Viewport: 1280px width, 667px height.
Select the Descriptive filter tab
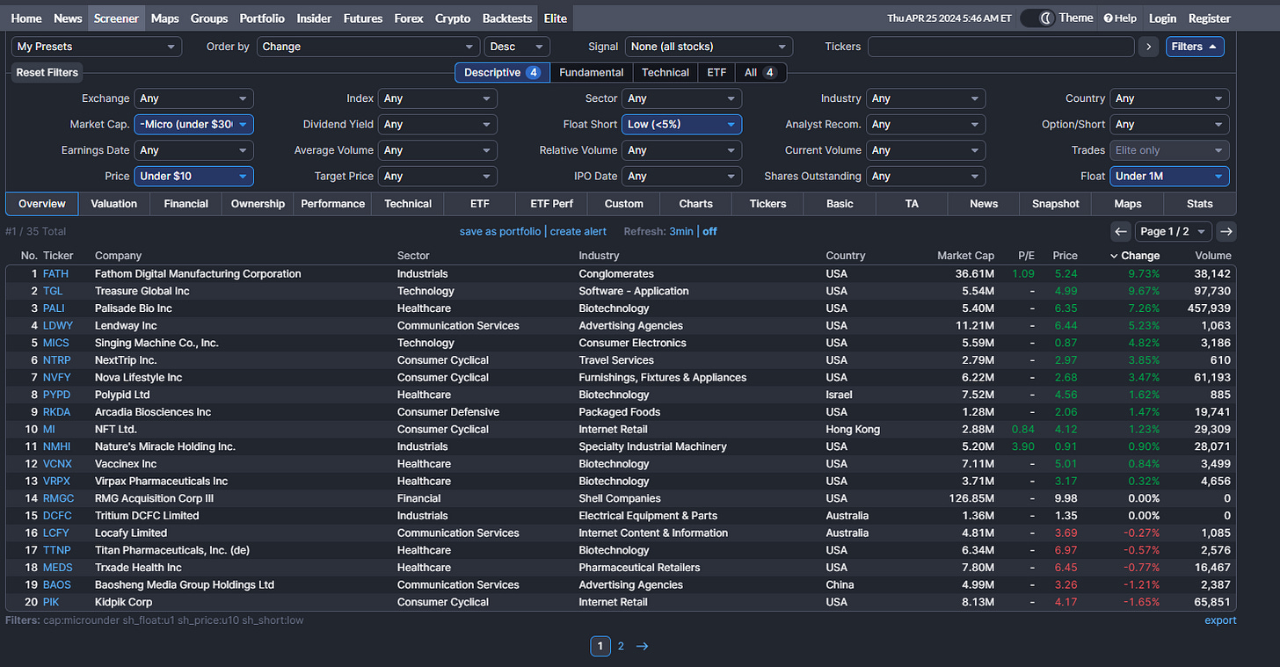pyautogui.click(x=502, y=73)
